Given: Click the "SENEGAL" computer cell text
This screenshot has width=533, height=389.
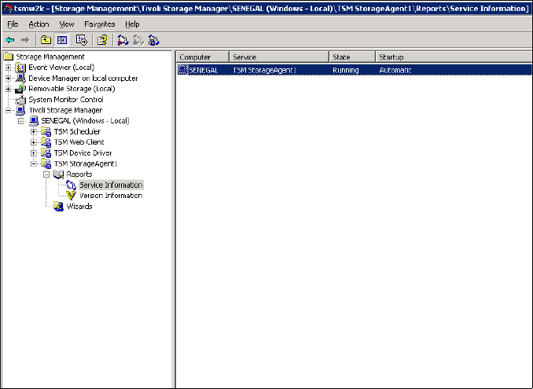Looking at the screenshot, I should [x=204, y=70].
